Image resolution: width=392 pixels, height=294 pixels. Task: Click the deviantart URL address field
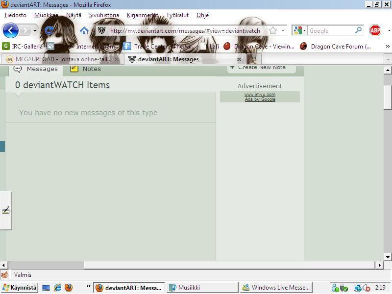(185, 31)
